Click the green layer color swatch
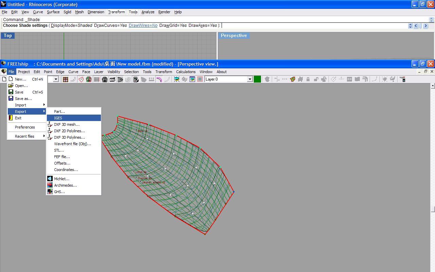The width and height of the screenshot is (435, 272). (x=257, y=79)
